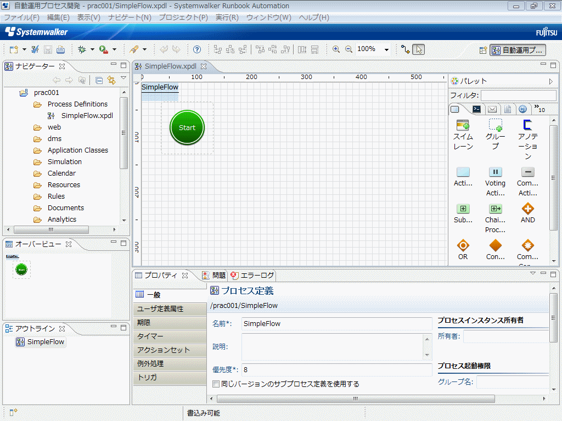Select the mail palette category tab

[x=492, y=109]
